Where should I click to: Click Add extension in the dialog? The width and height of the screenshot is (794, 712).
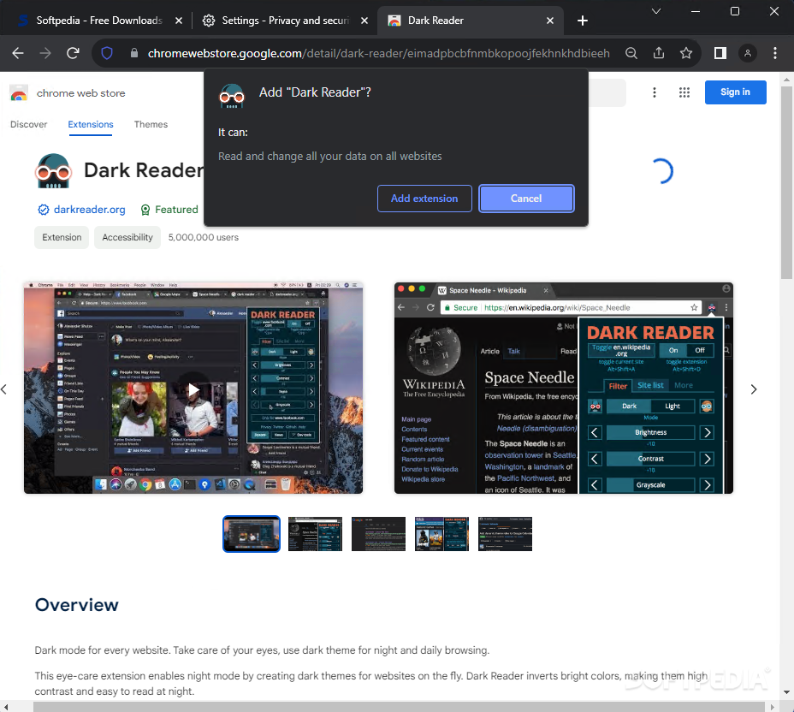pyautogui.click(x=424, y=199)
